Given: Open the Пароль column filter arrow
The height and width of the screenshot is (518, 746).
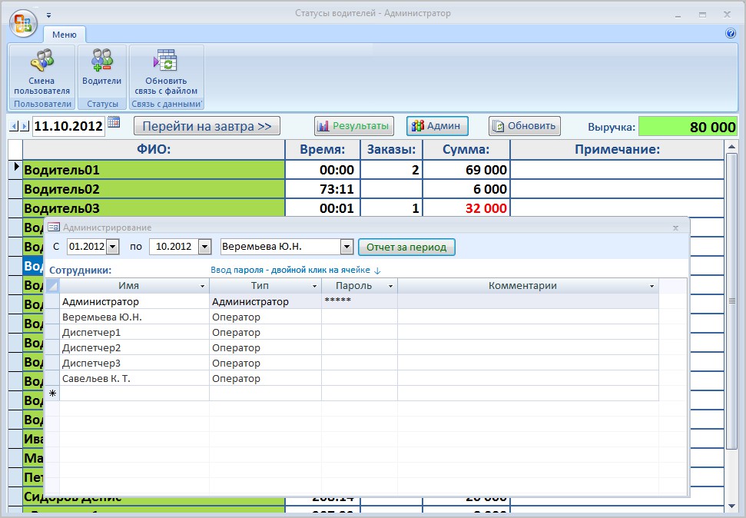Looking at the screenshot, I should point(390,286).
